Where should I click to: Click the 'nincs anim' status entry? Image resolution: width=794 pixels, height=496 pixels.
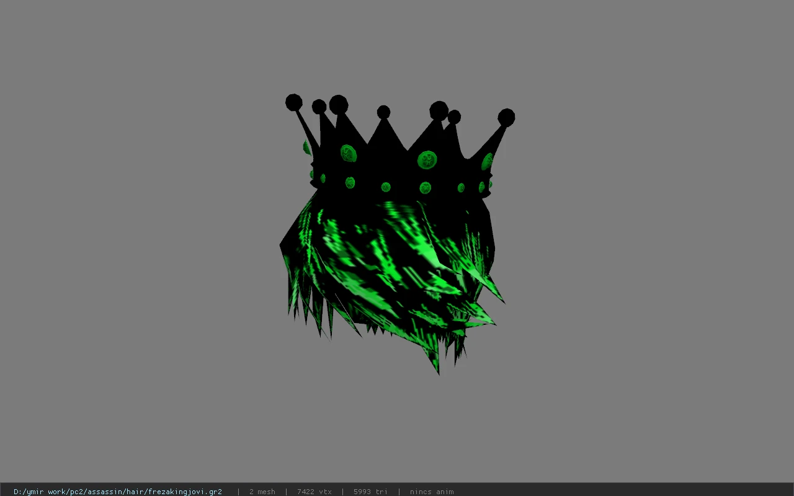tap(432, 492)
